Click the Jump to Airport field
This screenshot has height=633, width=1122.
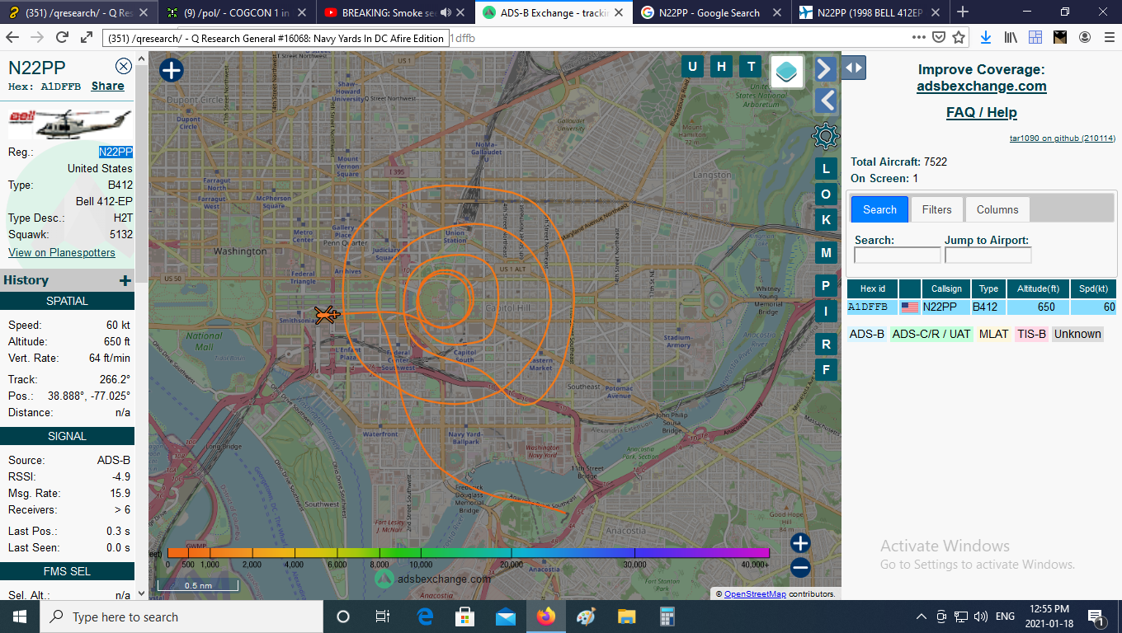click(x=988, y=256)
